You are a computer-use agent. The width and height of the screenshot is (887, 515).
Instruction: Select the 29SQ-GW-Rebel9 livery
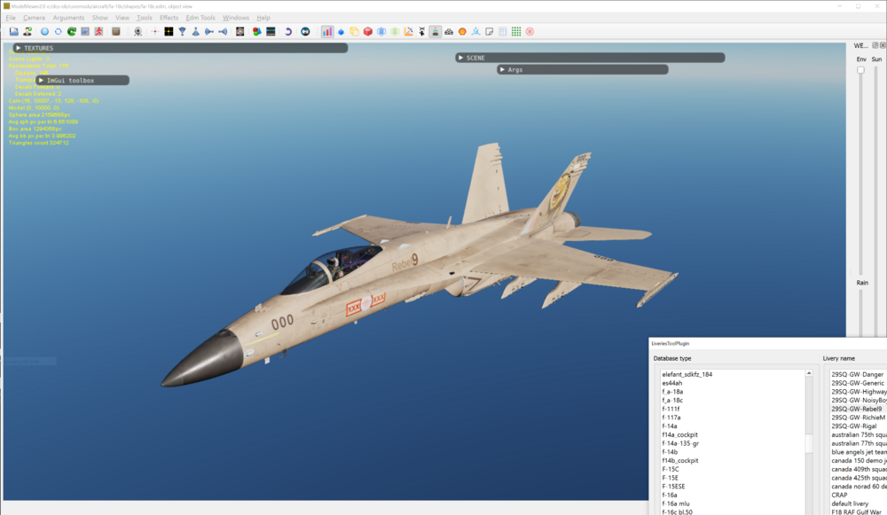click(x=855, y=409)
